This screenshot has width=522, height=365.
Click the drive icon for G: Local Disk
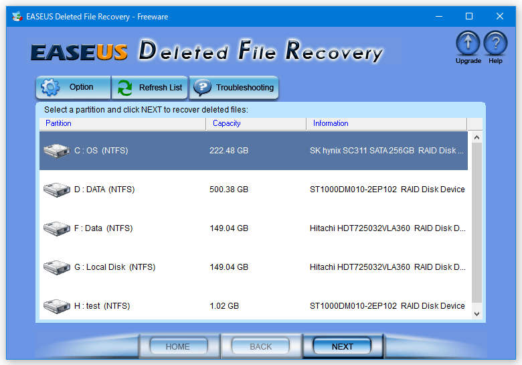[x=57, y=267]
